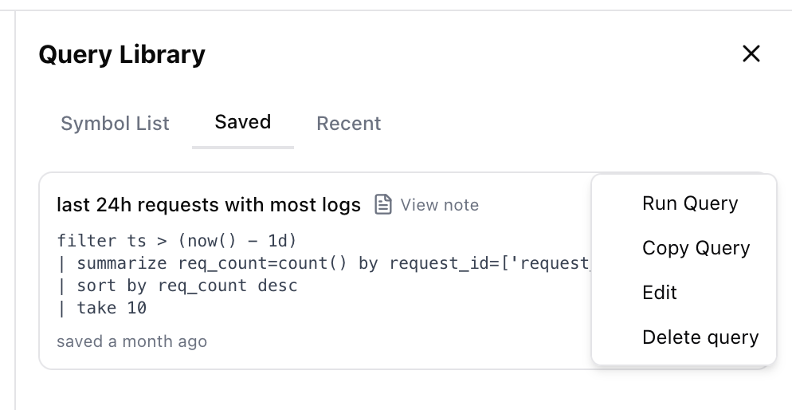This screenshot has width=792, height=410.
Task: Click the note document icon
Action: (x=383, y=205)
